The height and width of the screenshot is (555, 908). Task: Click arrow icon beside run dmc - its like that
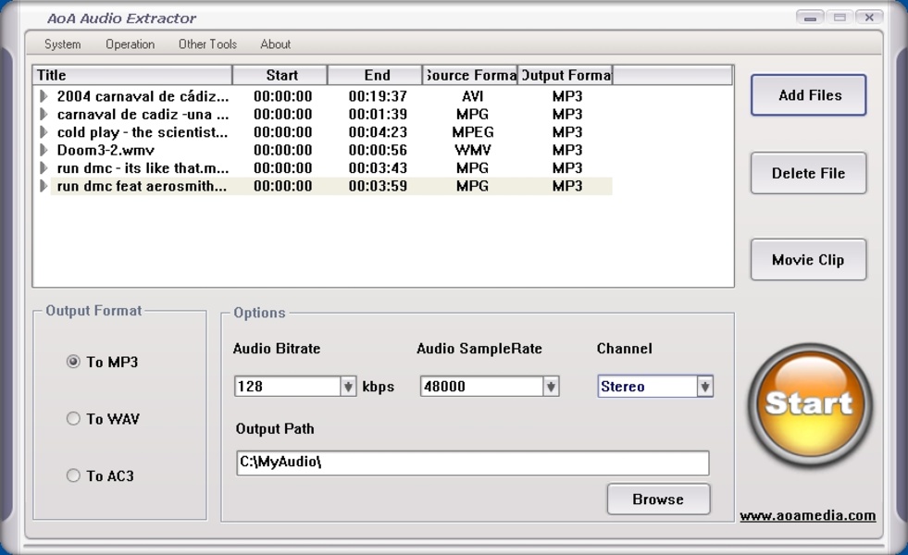pos(44,168)
